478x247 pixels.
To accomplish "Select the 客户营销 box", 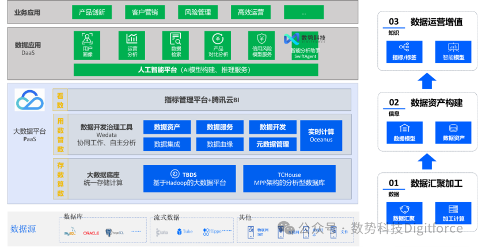I will 145,12.
